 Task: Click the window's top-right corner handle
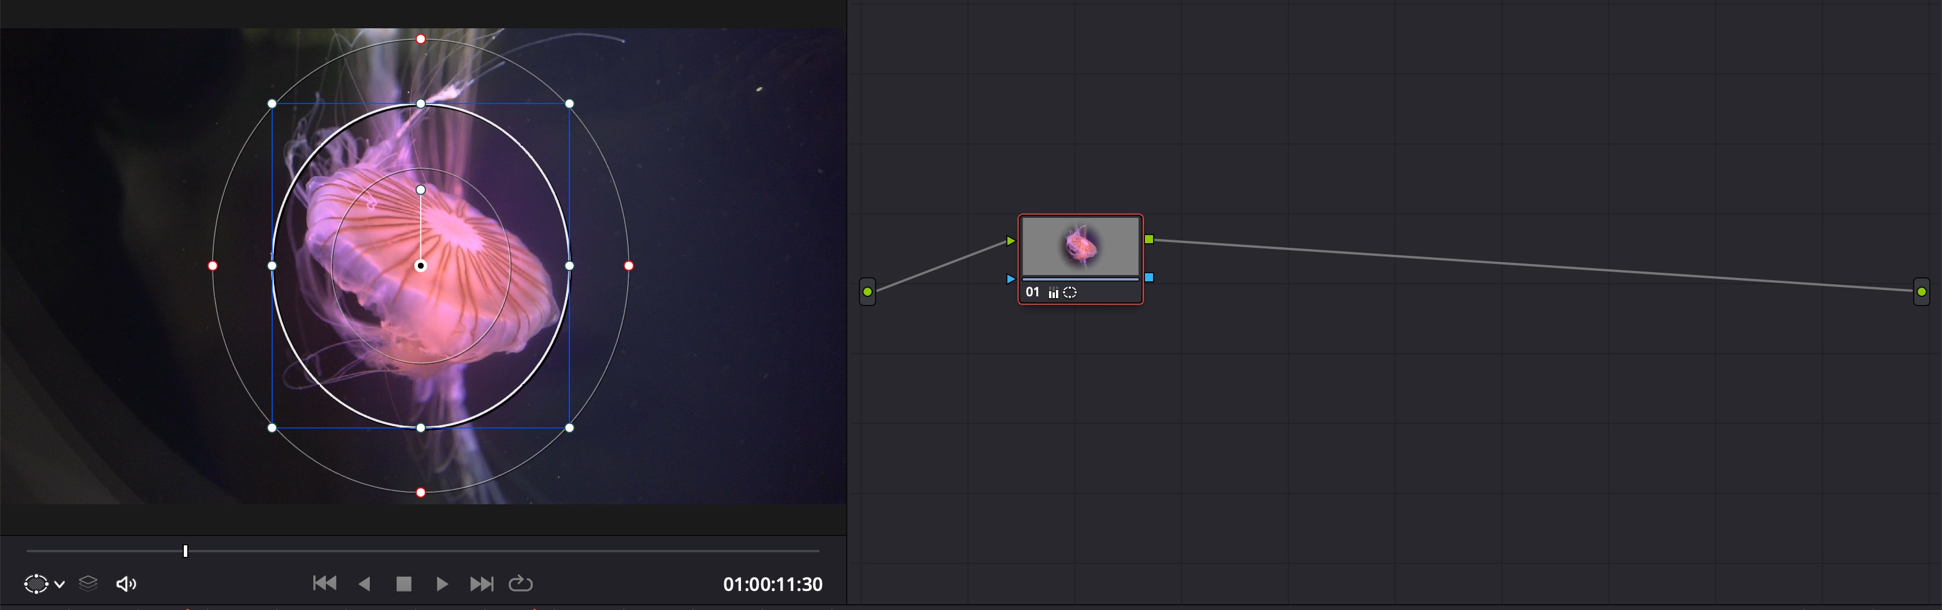569,104
